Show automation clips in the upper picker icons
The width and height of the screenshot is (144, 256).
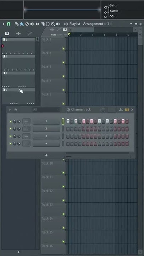coord(59,30)
